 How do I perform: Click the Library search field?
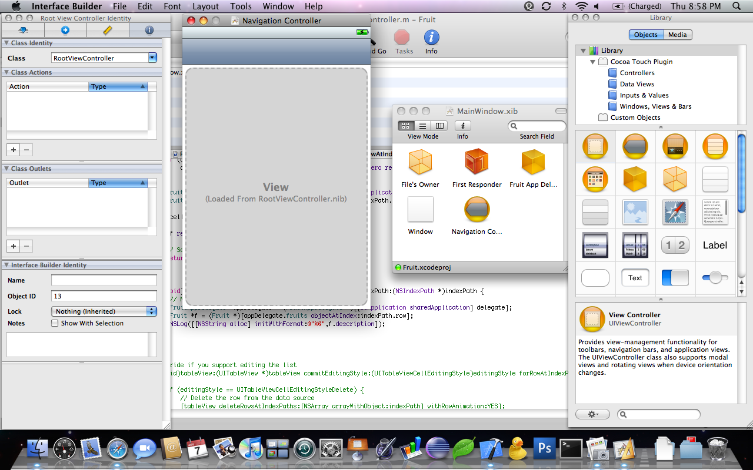[x=659, y=414]
